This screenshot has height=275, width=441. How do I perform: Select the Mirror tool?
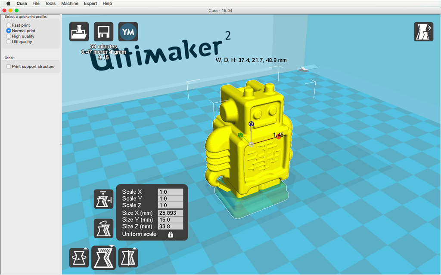(x=128, y=258)
